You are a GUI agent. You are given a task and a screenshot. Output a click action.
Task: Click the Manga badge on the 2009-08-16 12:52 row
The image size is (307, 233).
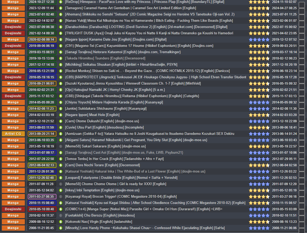pyautogui.click(x=13, y=222)
